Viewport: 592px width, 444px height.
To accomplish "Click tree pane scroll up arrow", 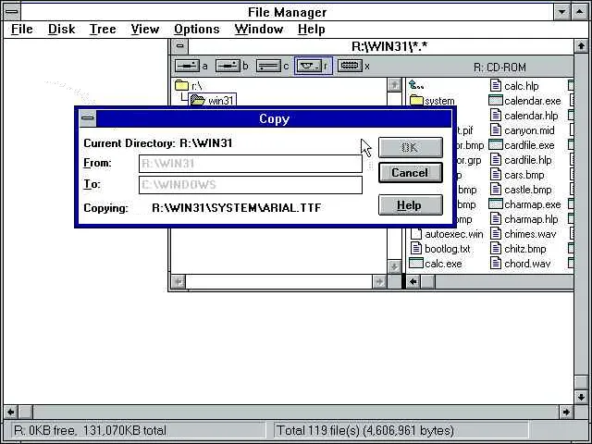I will pyautogui.click(x=394, y=85).
